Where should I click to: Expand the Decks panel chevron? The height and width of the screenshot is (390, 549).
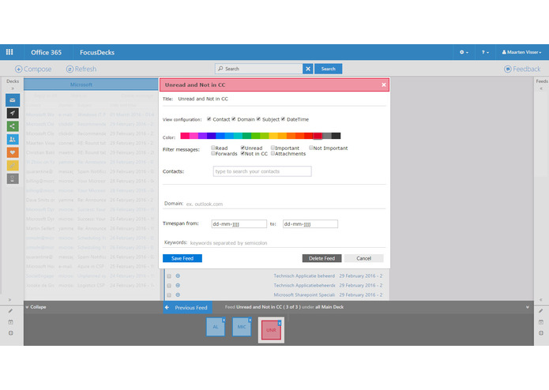click(13, 88)
